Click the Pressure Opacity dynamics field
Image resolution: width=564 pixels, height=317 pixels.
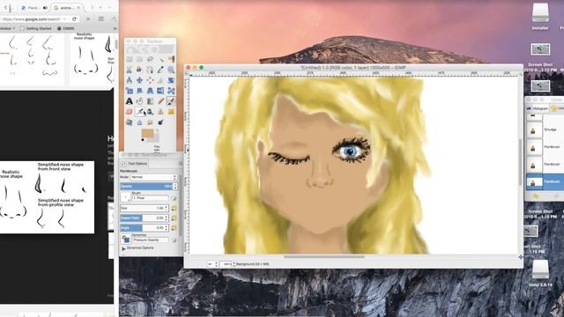pyautogui.click(x=151, y=240)
